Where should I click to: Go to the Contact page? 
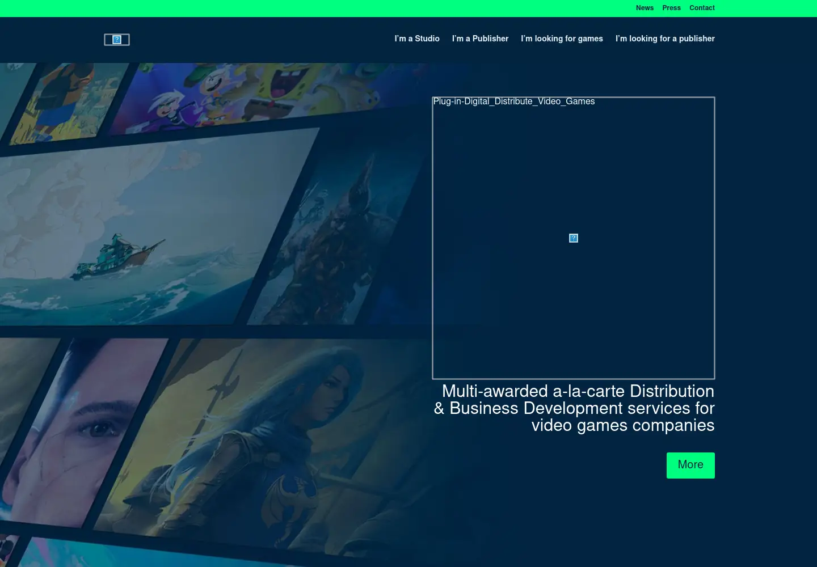click(702, 8)
